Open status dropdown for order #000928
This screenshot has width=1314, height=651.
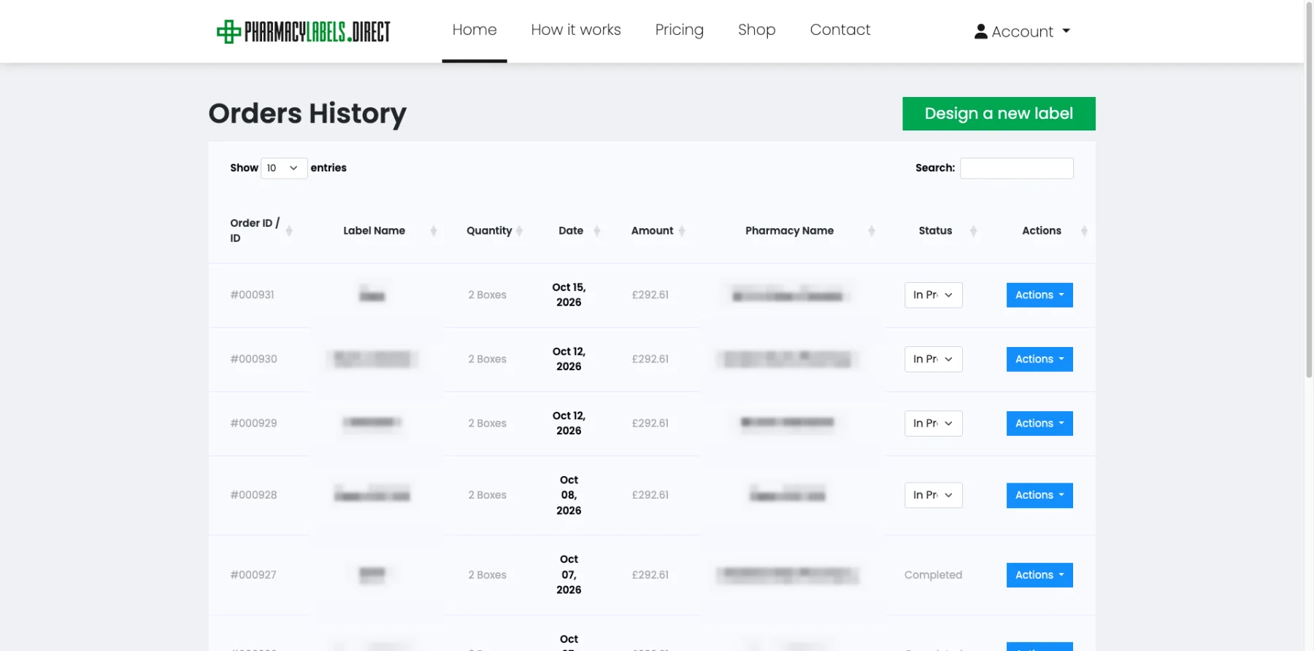(933, 495)
